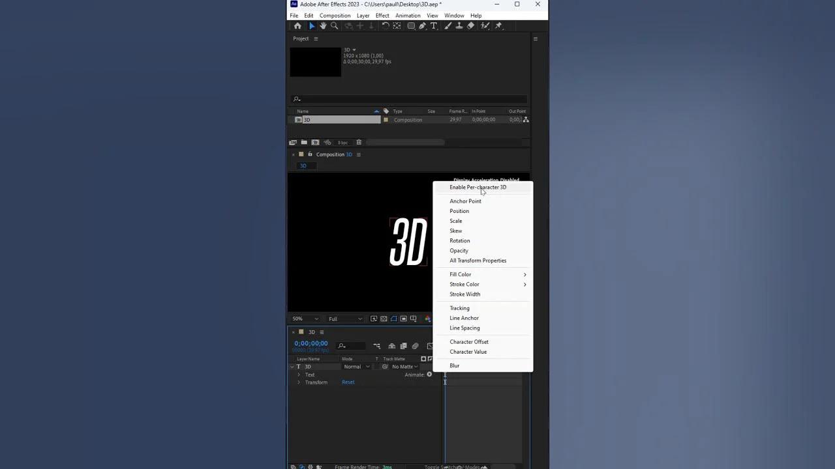Select the Horizontal Type tool
The image size is (835, 469).
point(433,26)
